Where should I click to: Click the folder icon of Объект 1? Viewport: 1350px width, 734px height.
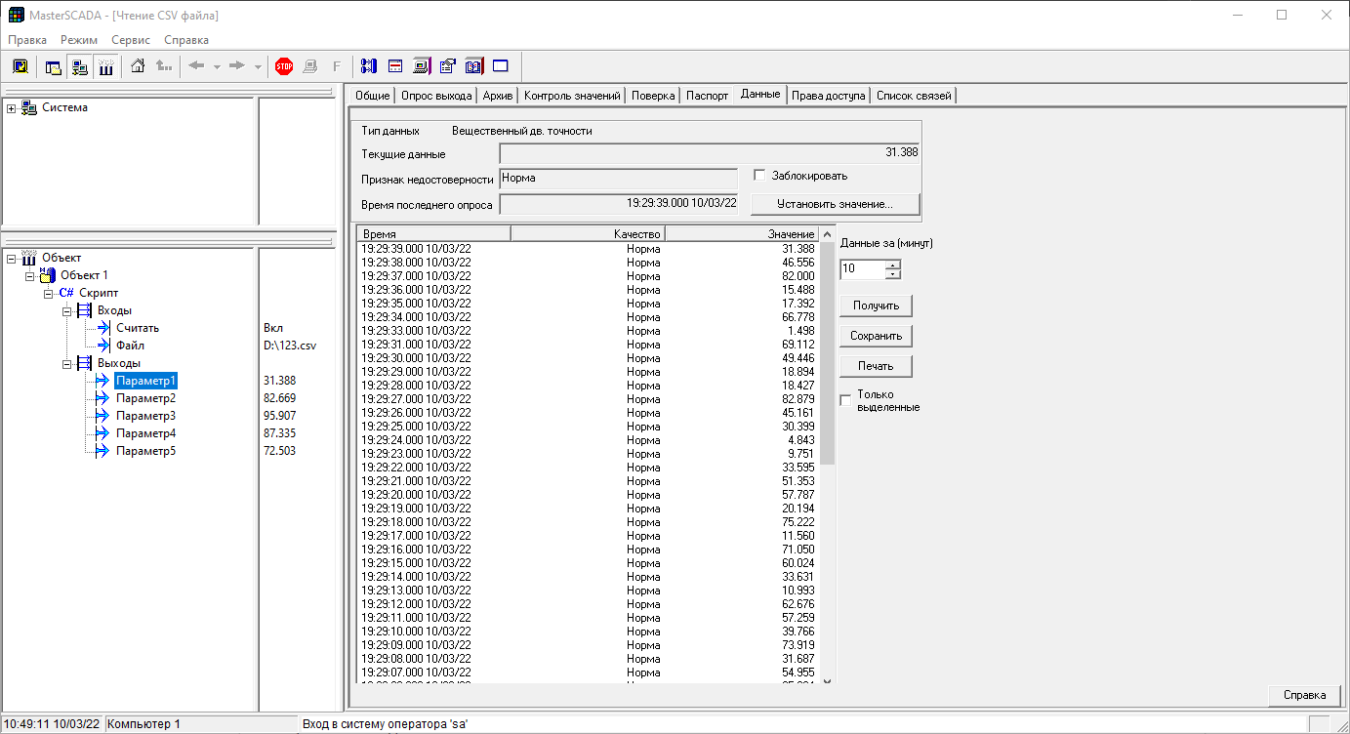point(47,274)
